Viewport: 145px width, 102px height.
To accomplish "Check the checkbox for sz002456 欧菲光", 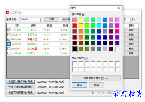I will (9, 53).
